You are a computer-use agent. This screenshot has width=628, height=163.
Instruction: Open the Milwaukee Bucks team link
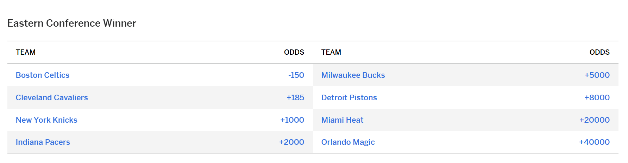(353, 75)
